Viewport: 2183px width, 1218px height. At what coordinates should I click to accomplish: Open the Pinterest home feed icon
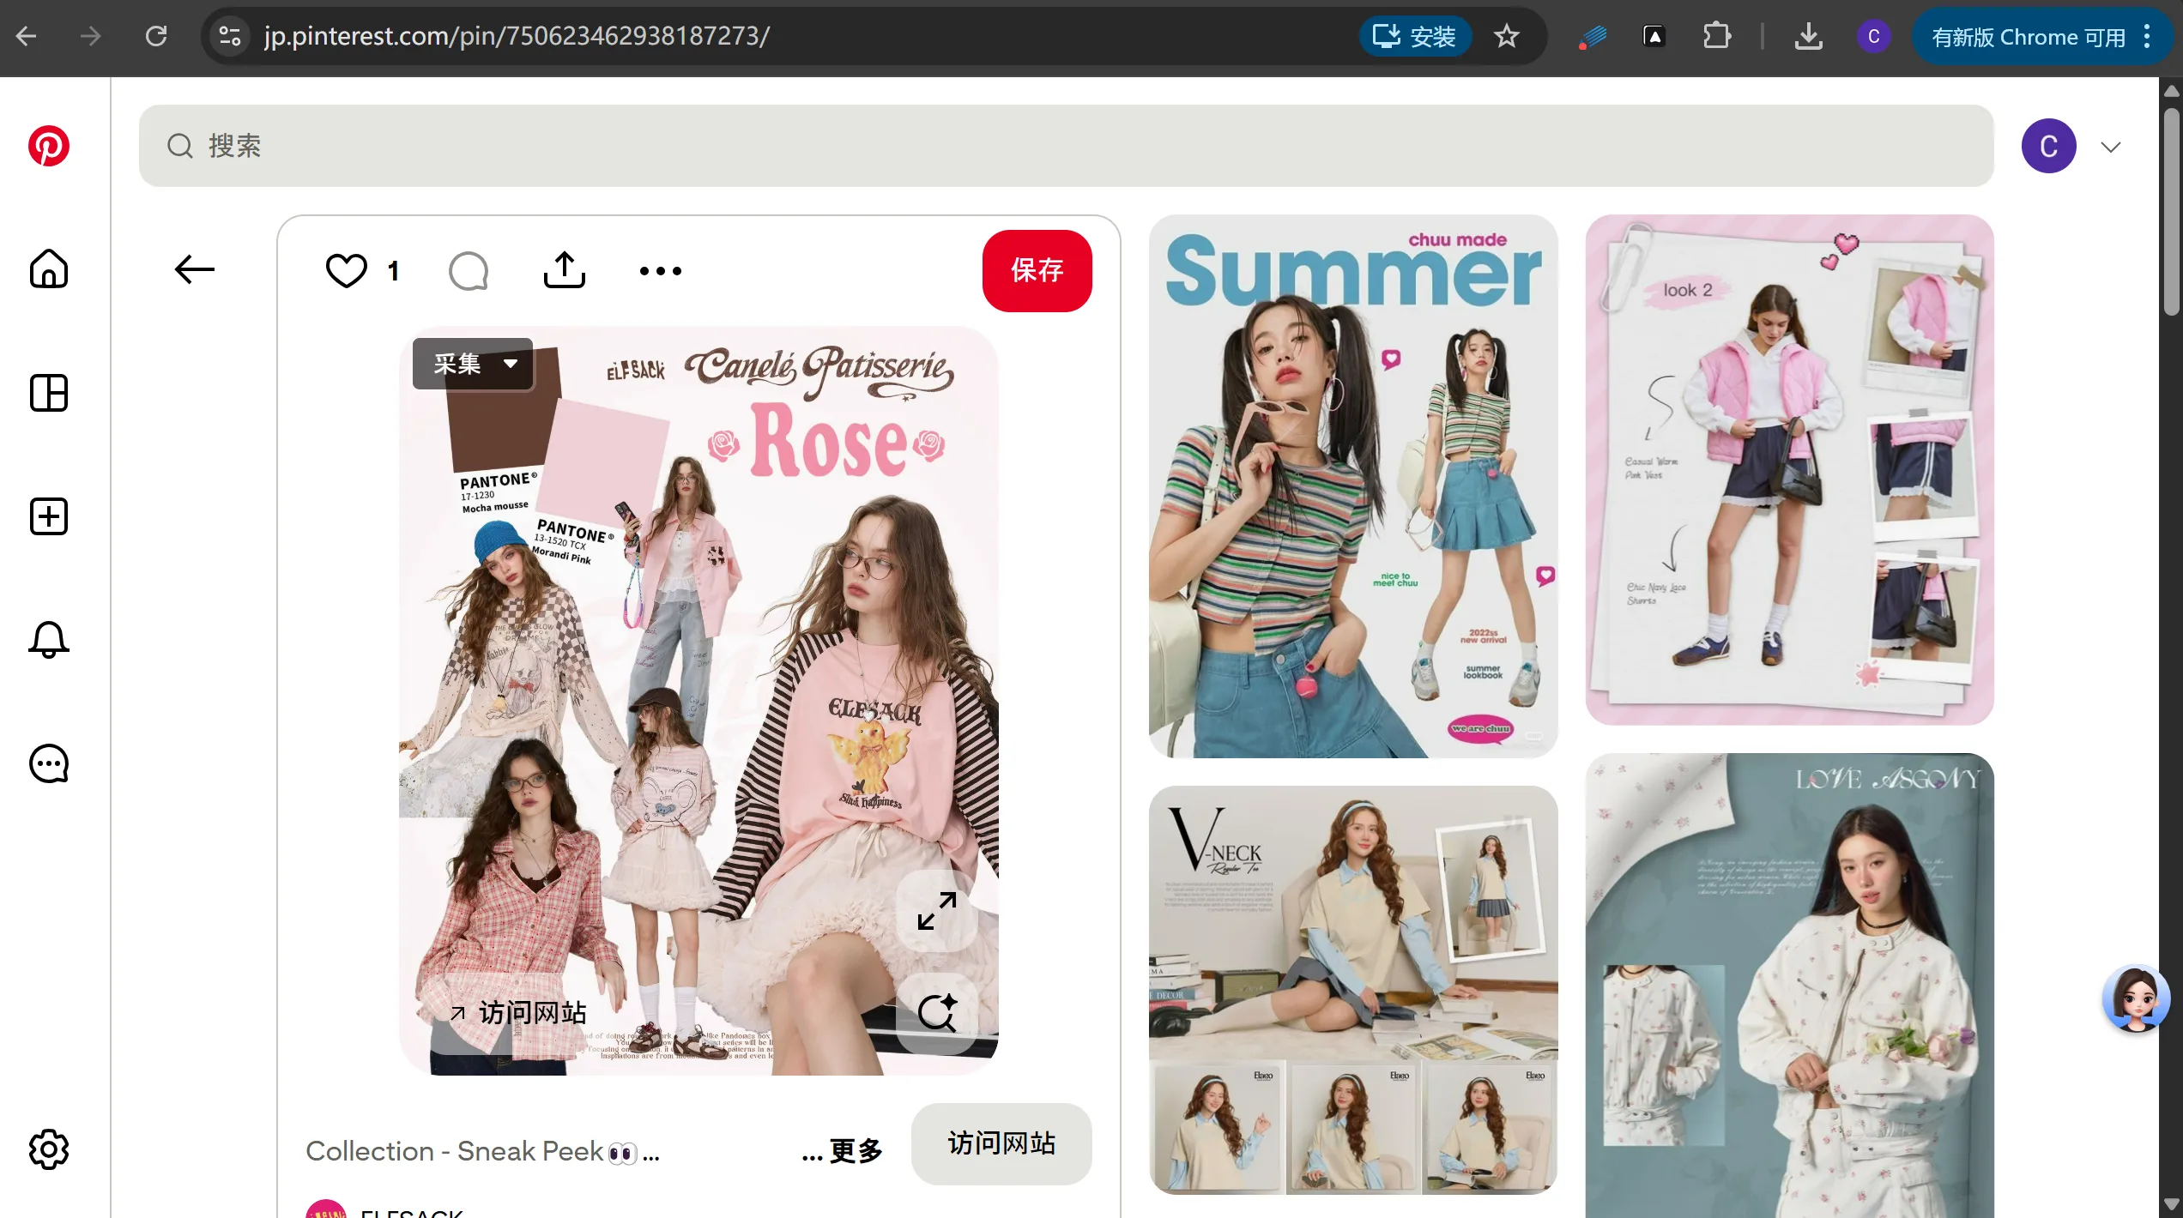(48, 269)
